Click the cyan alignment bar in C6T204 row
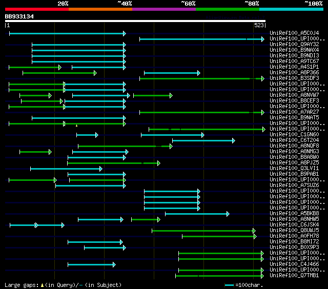Viewport: 328px width, 289px height. pyautogui.click(x=204, y=141)
